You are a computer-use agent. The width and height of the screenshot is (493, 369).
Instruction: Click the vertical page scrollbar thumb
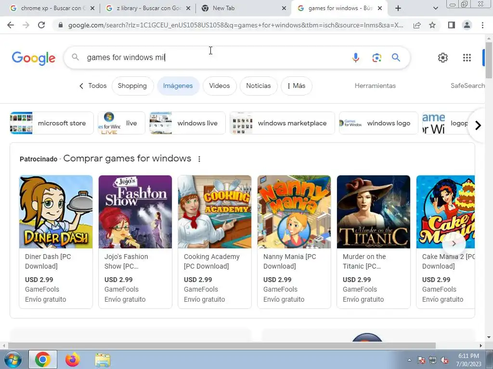pyautogui.click(x=489, y=60)
